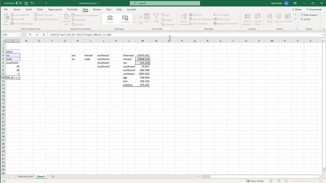Viewport: 326px width, 183px height.
Task: Open the Draw ribbon tab
Action: point(40,10)
